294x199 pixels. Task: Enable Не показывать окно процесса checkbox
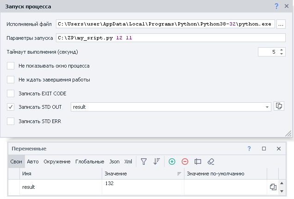[x=11, y=66]
